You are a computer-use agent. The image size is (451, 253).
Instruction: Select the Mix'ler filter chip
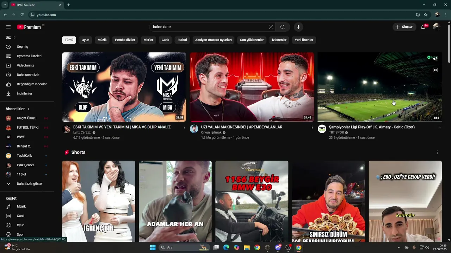tap(148, 40)
